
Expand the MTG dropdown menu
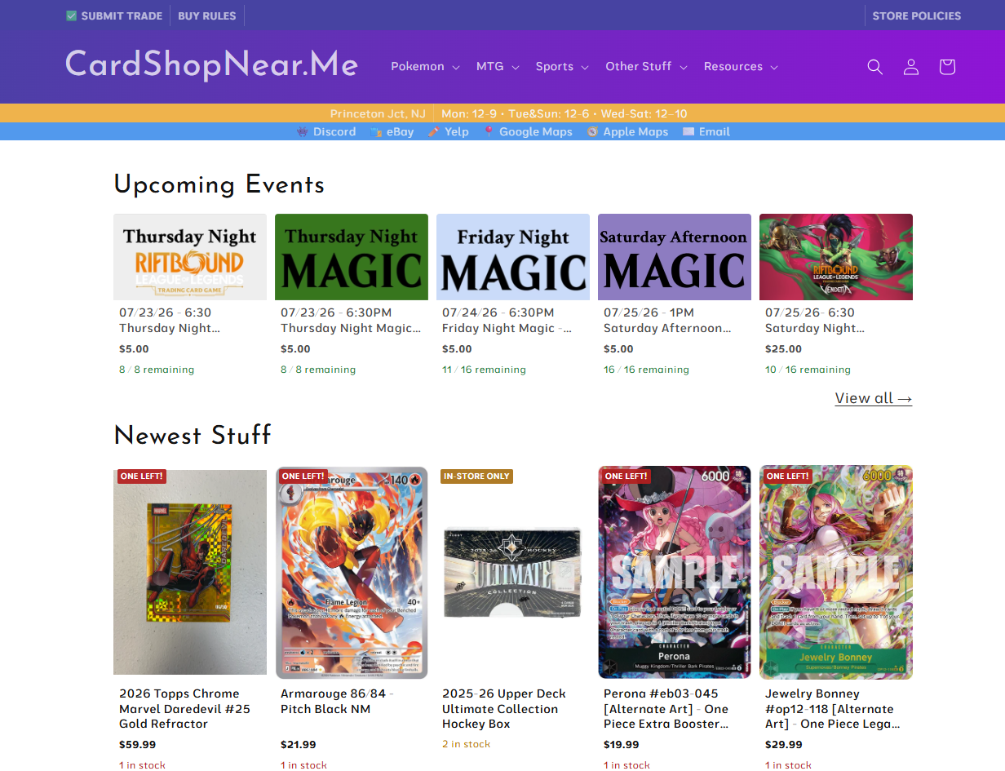point(498,67)
